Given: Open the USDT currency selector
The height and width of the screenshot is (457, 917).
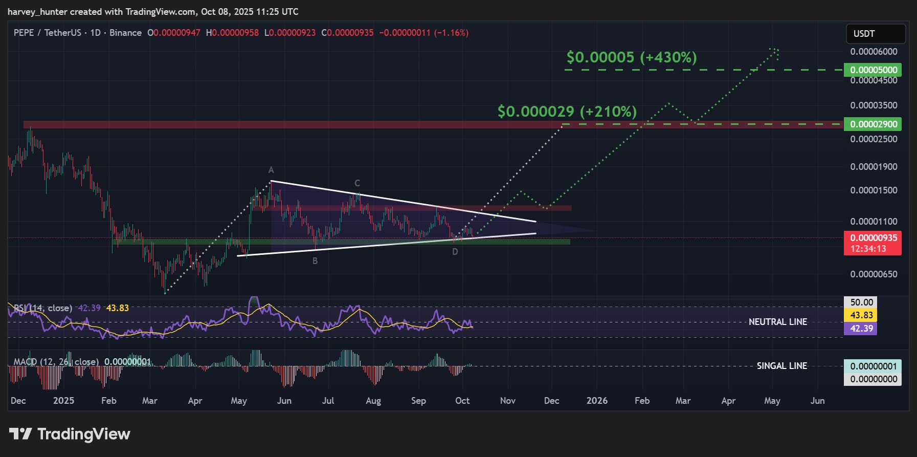Looking at the screenshot, I should [875, 34].
